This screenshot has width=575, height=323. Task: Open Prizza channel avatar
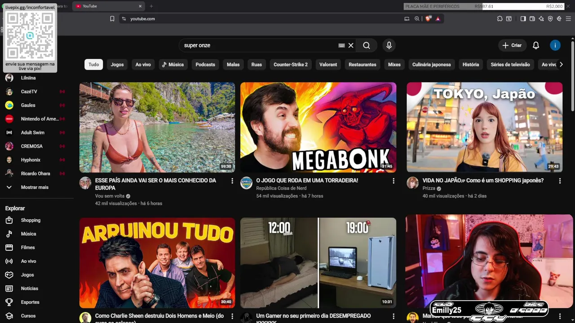click(412, 183)
